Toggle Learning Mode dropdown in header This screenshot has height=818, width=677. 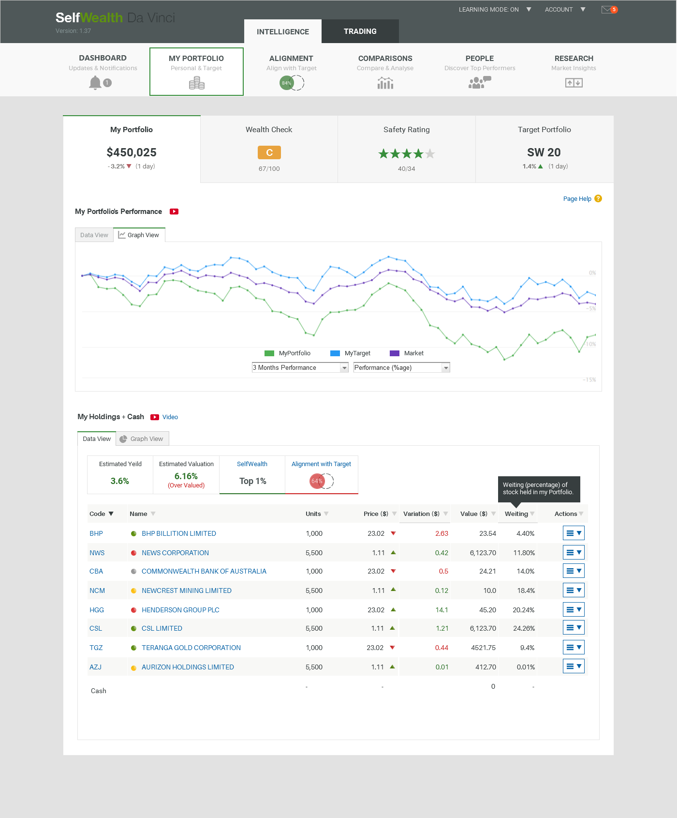[x=529, y=10]
